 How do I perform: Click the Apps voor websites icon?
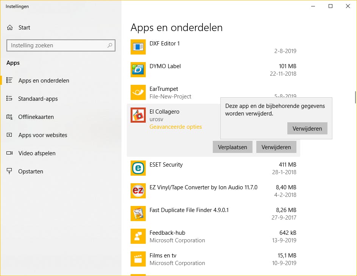coord(9,135)
